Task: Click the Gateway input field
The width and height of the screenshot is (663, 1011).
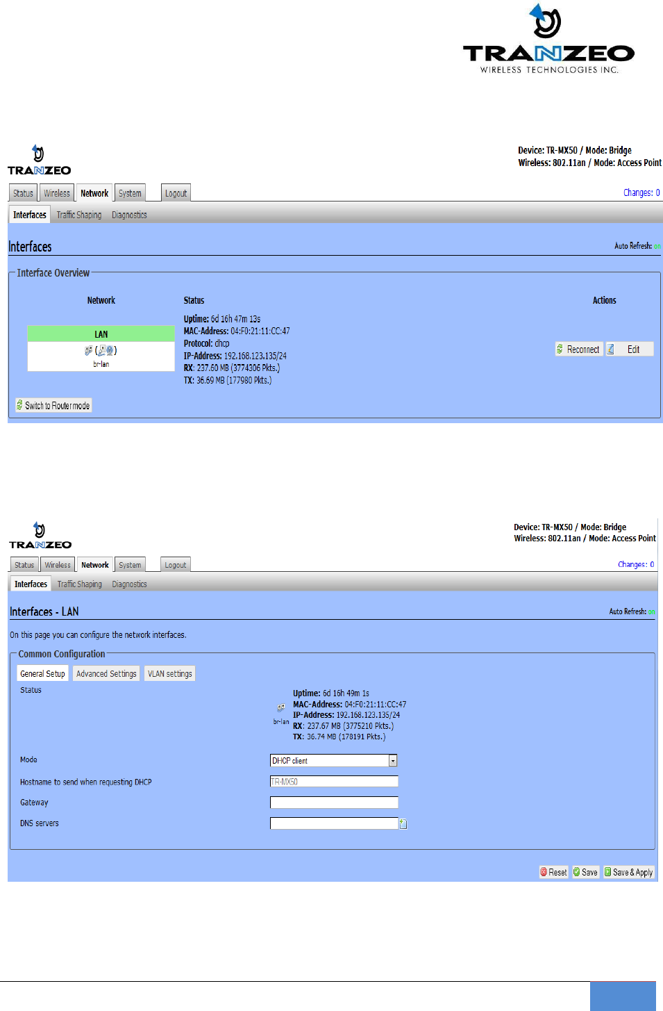Action: 334,803
